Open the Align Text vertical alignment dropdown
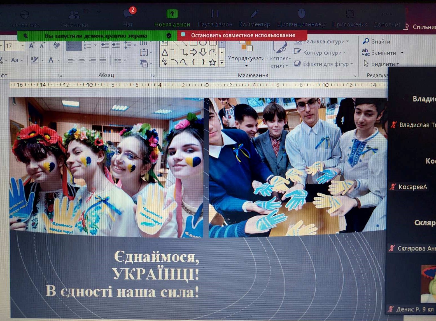 146,53
